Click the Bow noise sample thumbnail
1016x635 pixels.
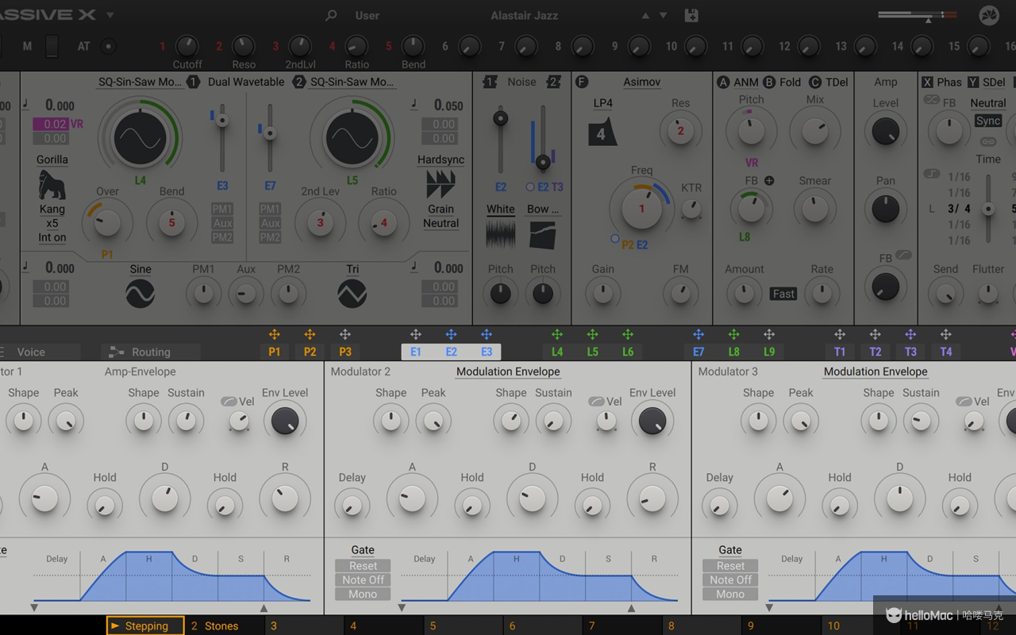click(543, 235)
